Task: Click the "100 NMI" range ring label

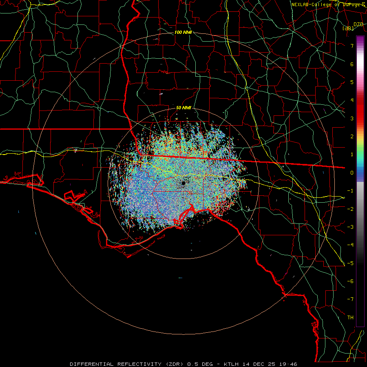Action: coord(183,32)
